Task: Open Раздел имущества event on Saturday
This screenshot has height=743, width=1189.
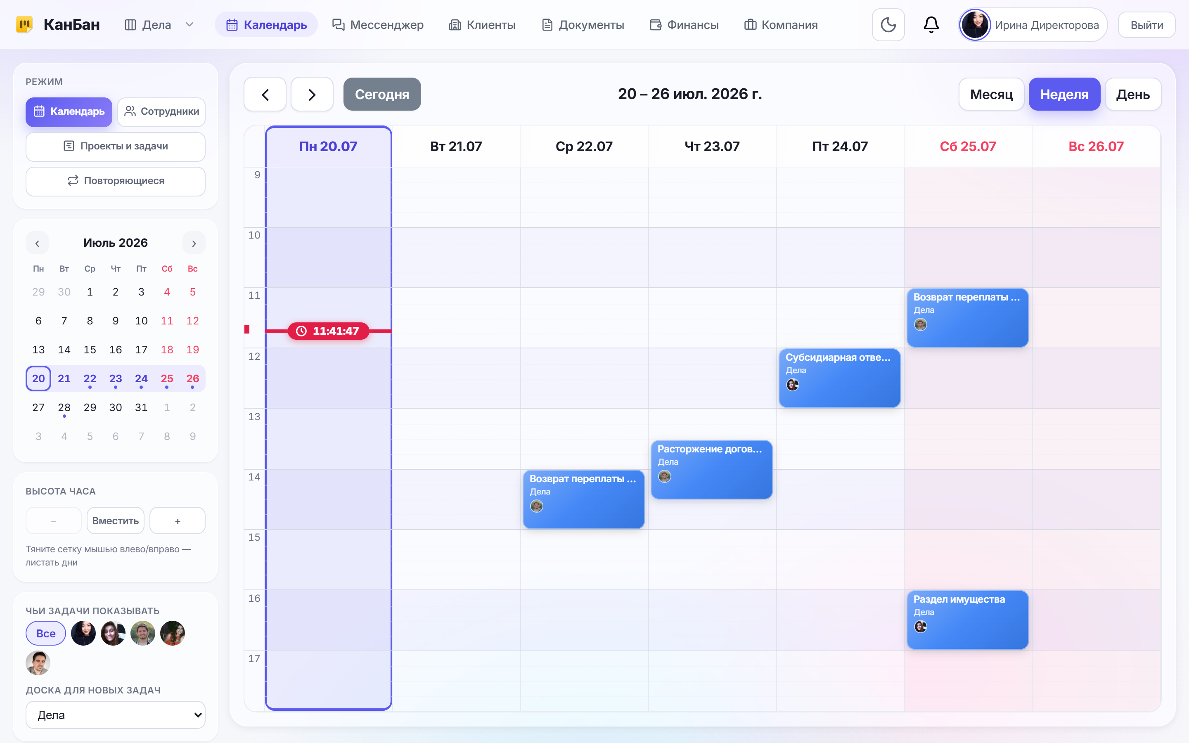Action: coord(967,620)
